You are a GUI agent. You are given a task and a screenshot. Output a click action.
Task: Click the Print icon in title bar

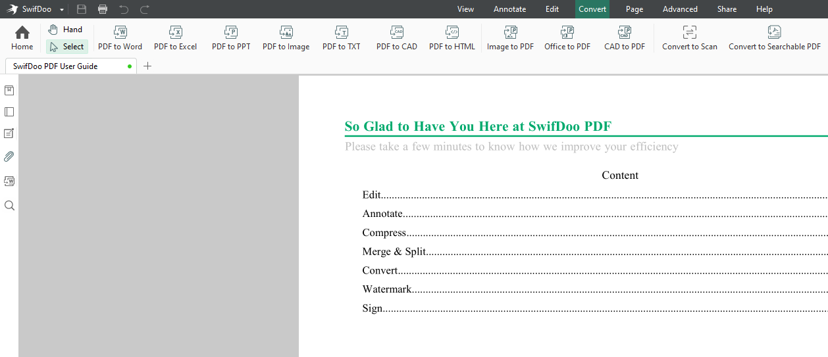click(103, 9)
